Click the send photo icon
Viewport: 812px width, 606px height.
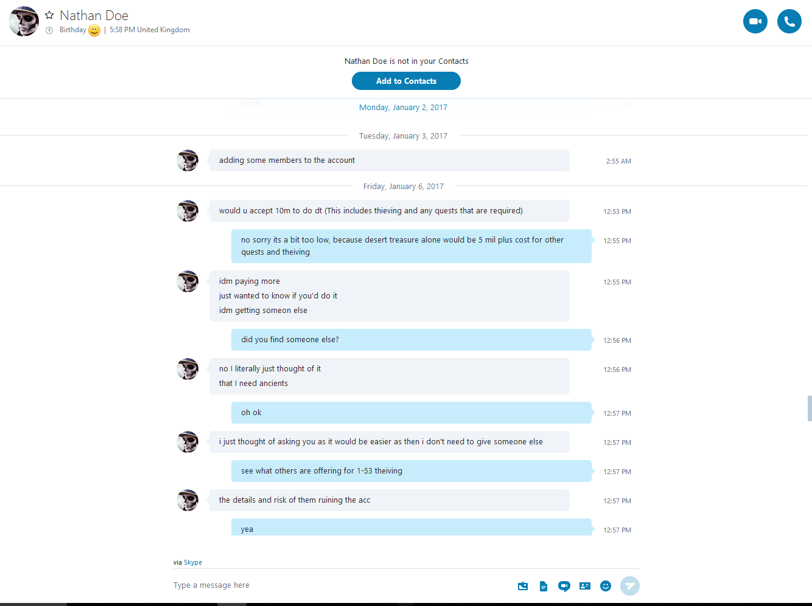click(x=523, y=586)
